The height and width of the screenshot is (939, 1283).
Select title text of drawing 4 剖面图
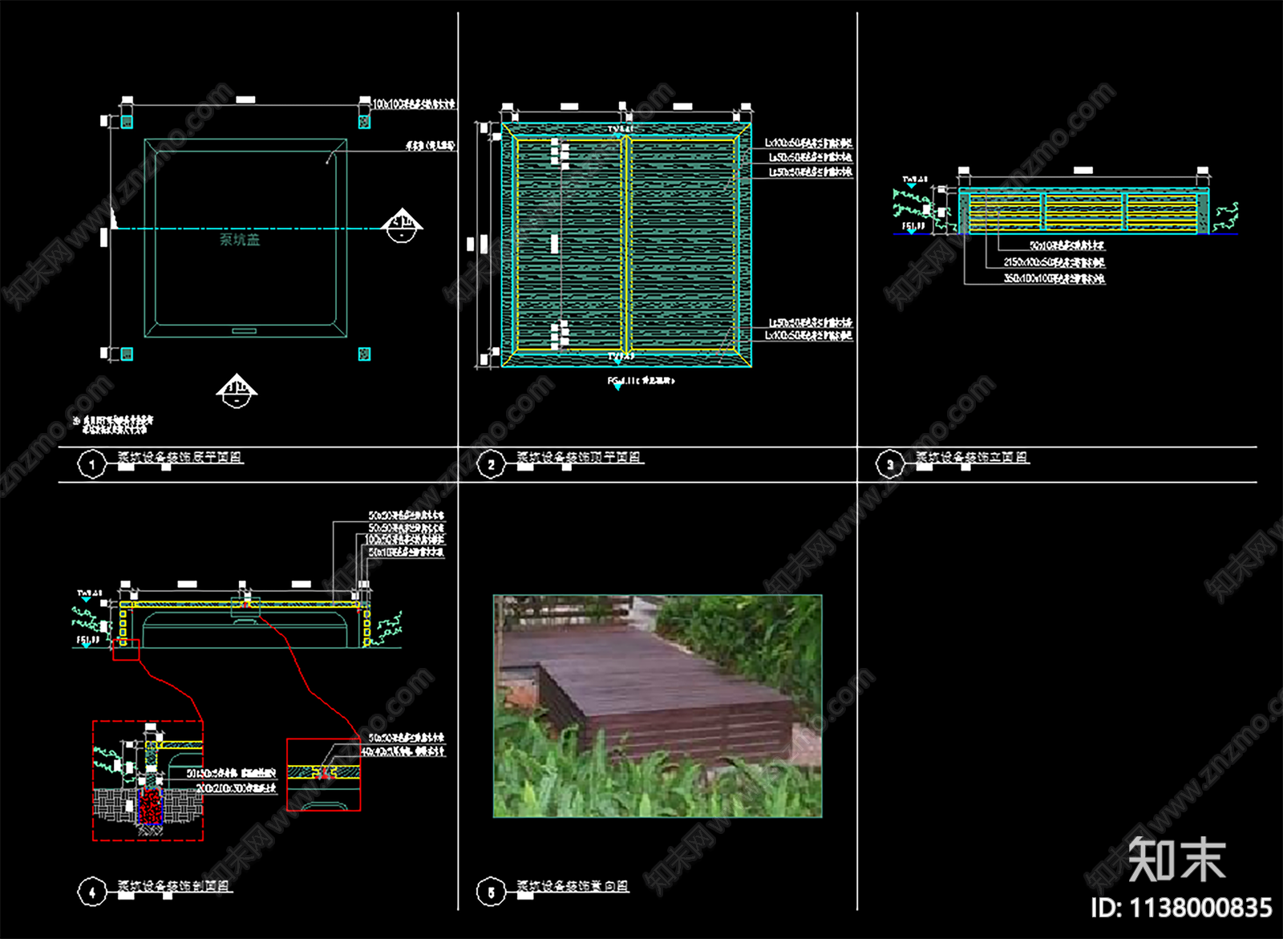174,886
